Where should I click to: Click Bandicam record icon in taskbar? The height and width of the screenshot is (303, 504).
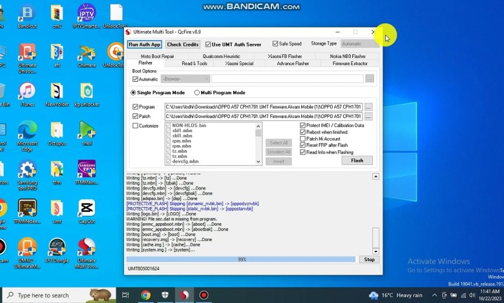tap(204, 295)
